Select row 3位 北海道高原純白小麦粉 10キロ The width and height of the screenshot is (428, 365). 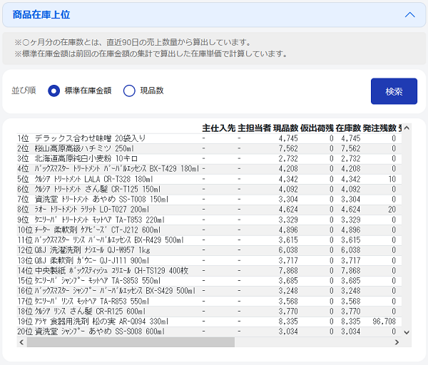209,159
